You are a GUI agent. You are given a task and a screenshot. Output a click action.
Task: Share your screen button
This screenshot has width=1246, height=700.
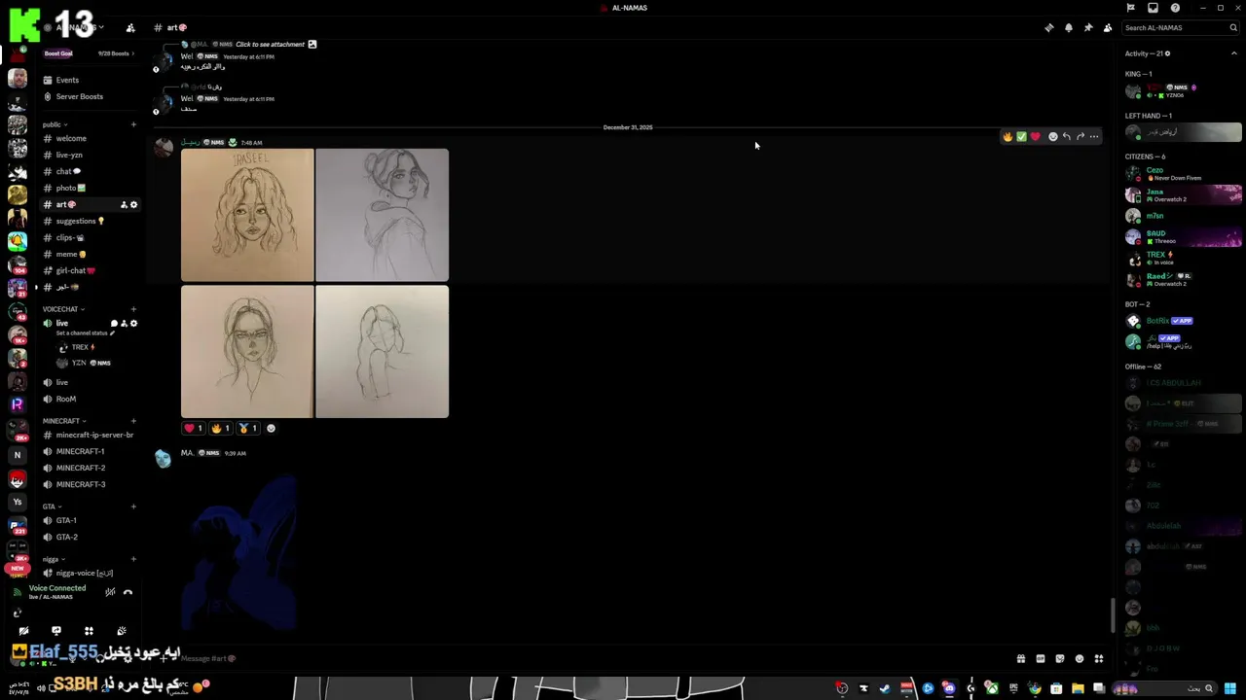(56, 631)
